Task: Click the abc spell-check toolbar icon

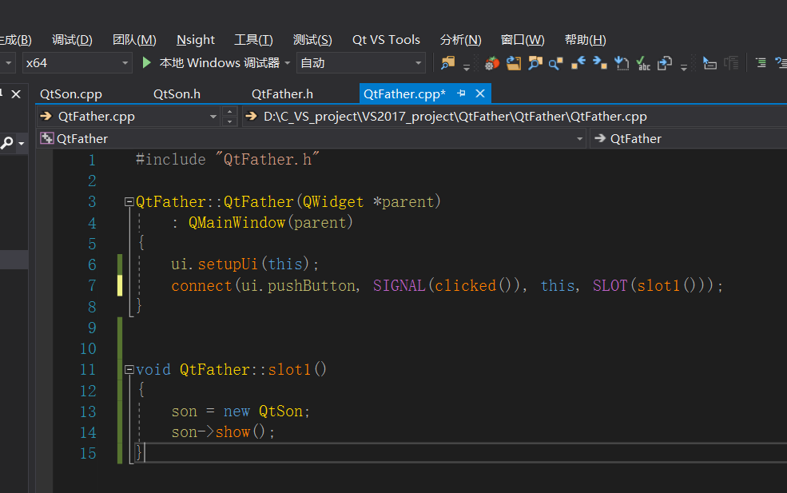Action: pyautogui.click(x=644, y=62)
